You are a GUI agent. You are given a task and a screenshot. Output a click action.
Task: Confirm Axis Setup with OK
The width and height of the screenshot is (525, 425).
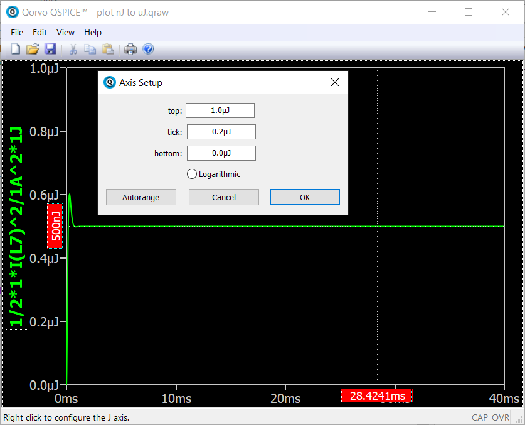(305, 197)
